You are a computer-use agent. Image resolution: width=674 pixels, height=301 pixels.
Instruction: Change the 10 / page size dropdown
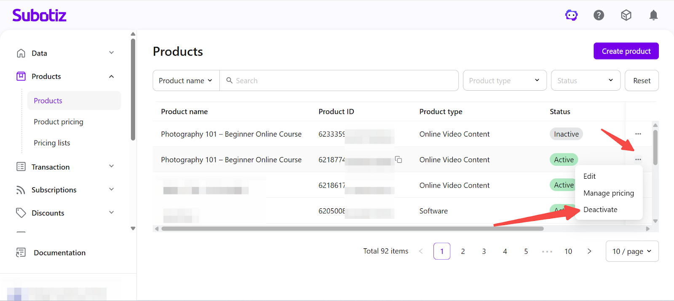pos(632,251)
